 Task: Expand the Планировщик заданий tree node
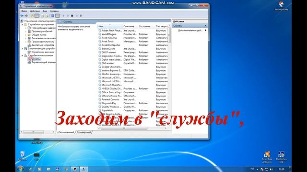coord(25,28)
